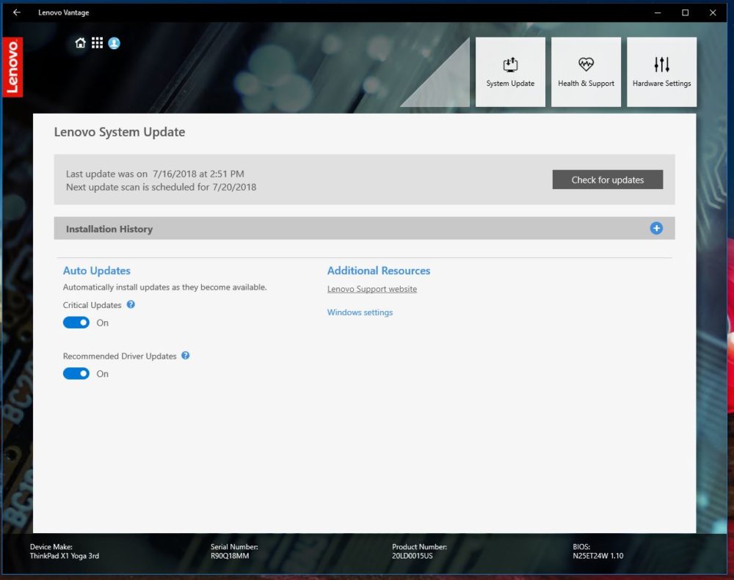Screen dimensions: 734x580
Task: Go to the Home icon
Action: pyautogui.click(x=81, y=43)
